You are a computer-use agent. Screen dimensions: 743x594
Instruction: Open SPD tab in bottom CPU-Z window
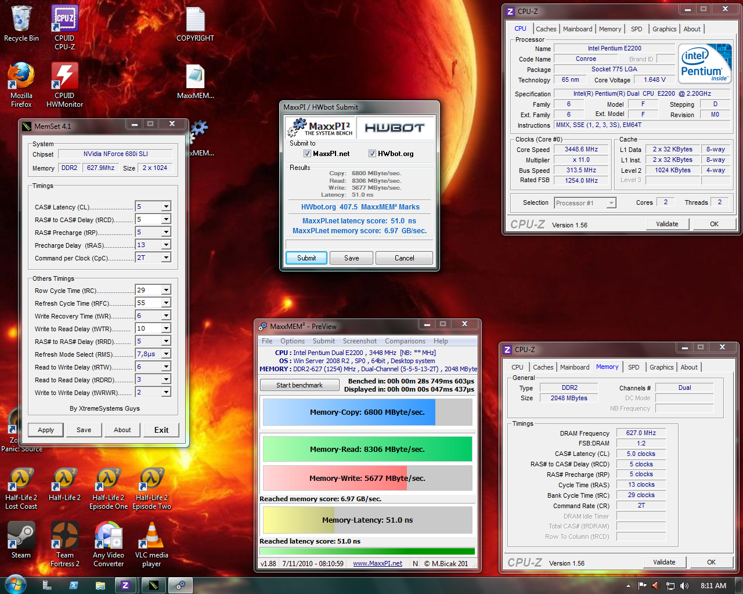tap(633, 367)
